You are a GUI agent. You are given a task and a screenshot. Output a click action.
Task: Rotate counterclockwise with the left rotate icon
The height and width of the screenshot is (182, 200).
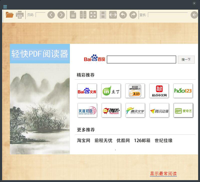coord(123,15)
